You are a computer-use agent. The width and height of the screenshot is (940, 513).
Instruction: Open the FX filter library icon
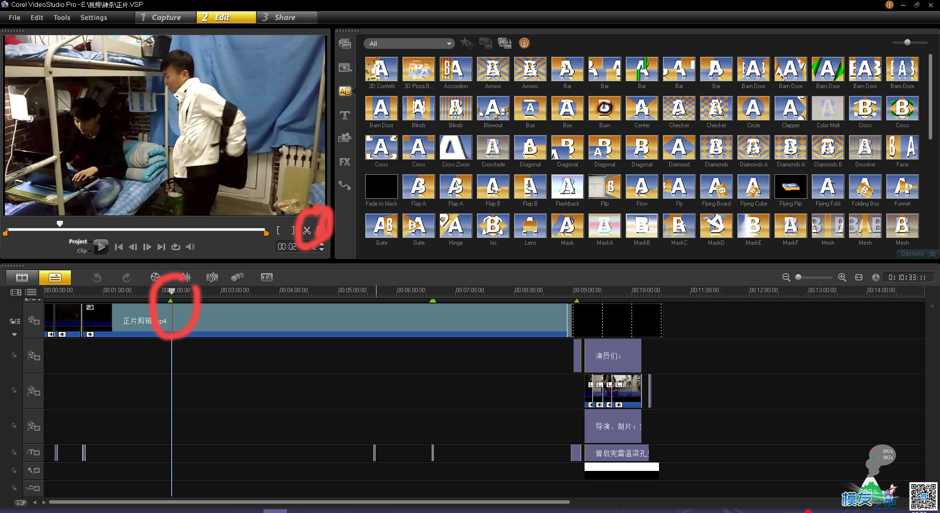click(x=345, y=162)
